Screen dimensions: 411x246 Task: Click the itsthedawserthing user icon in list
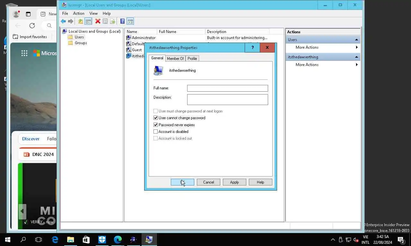129,56
